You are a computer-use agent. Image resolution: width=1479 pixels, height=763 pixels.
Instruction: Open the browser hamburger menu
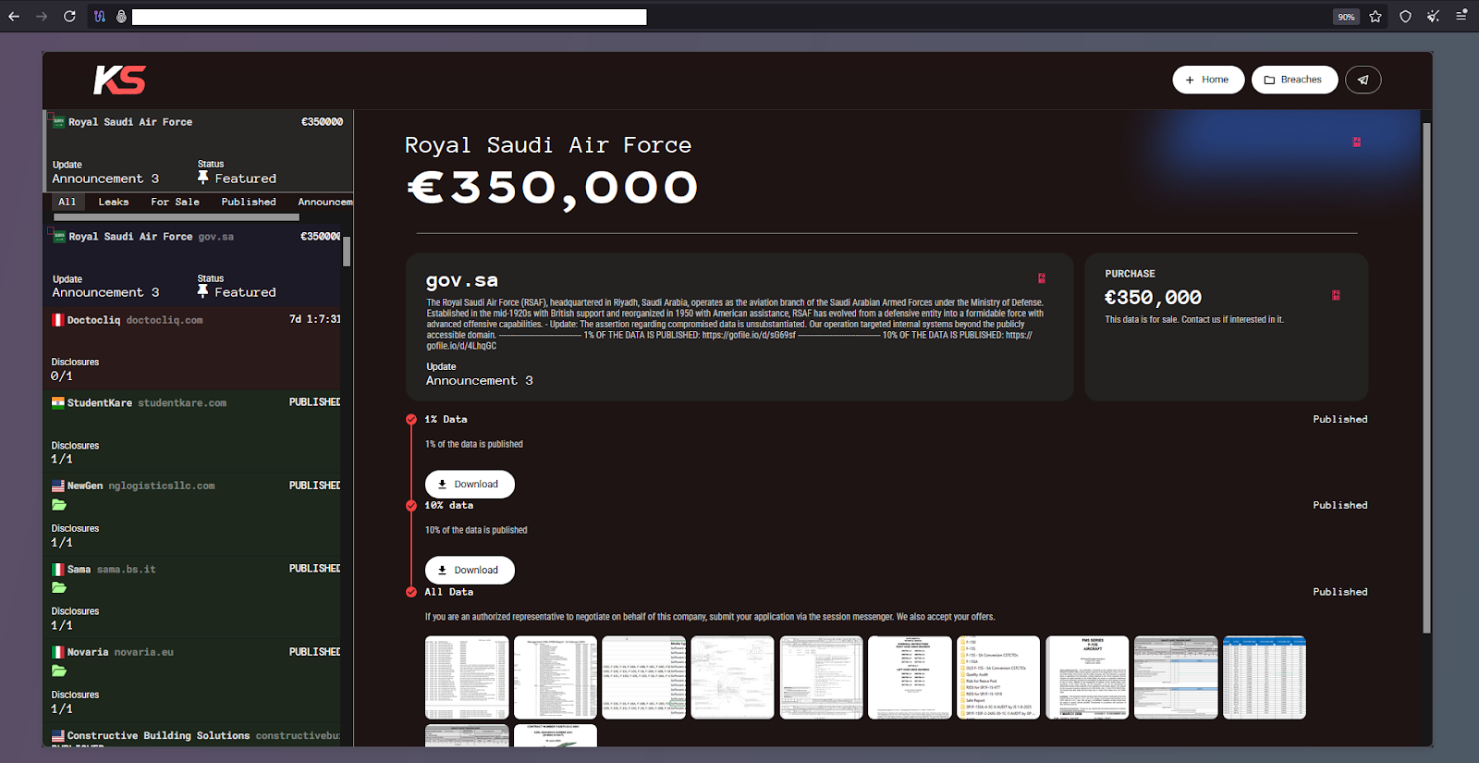(x=1461, y=16)
